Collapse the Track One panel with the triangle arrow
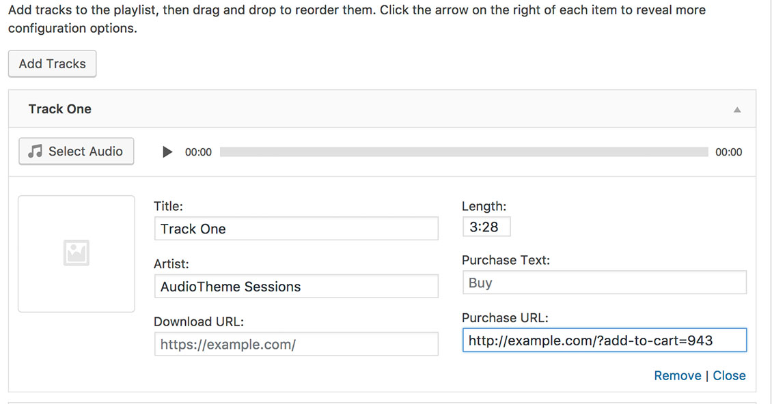The width and height of the screenshot is (772, 404). tap(737, 110)
